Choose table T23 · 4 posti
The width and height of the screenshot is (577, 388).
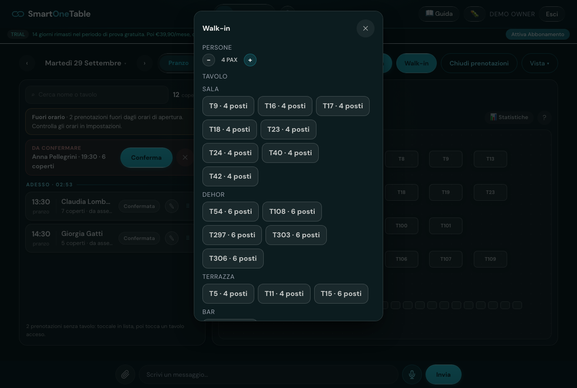click(x=288, y=129)
